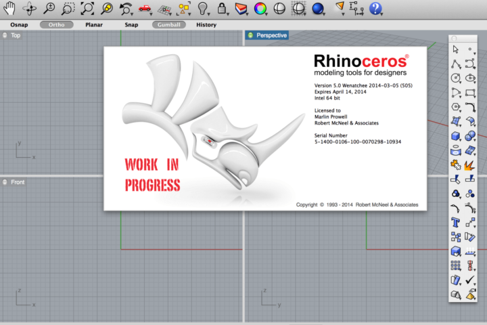Turn off the Ortho toggle

click(57, 25)
